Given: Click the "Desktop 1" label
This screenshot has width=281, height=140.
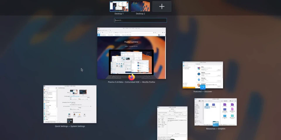Looking at the screenshot, I should point(119,14).
